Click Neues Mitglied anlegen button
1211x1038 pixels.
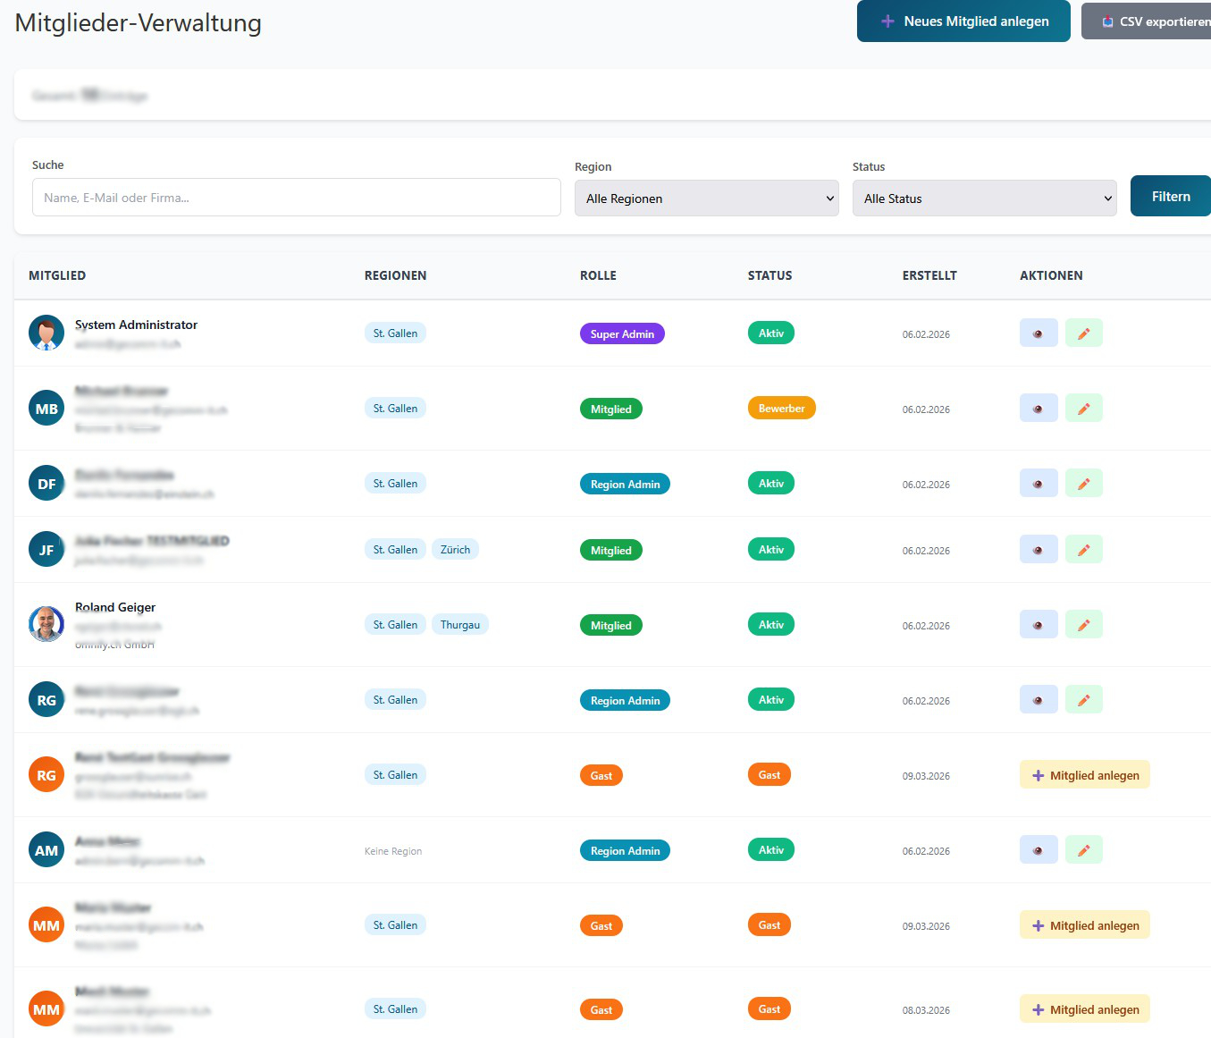tap(963, 21)
